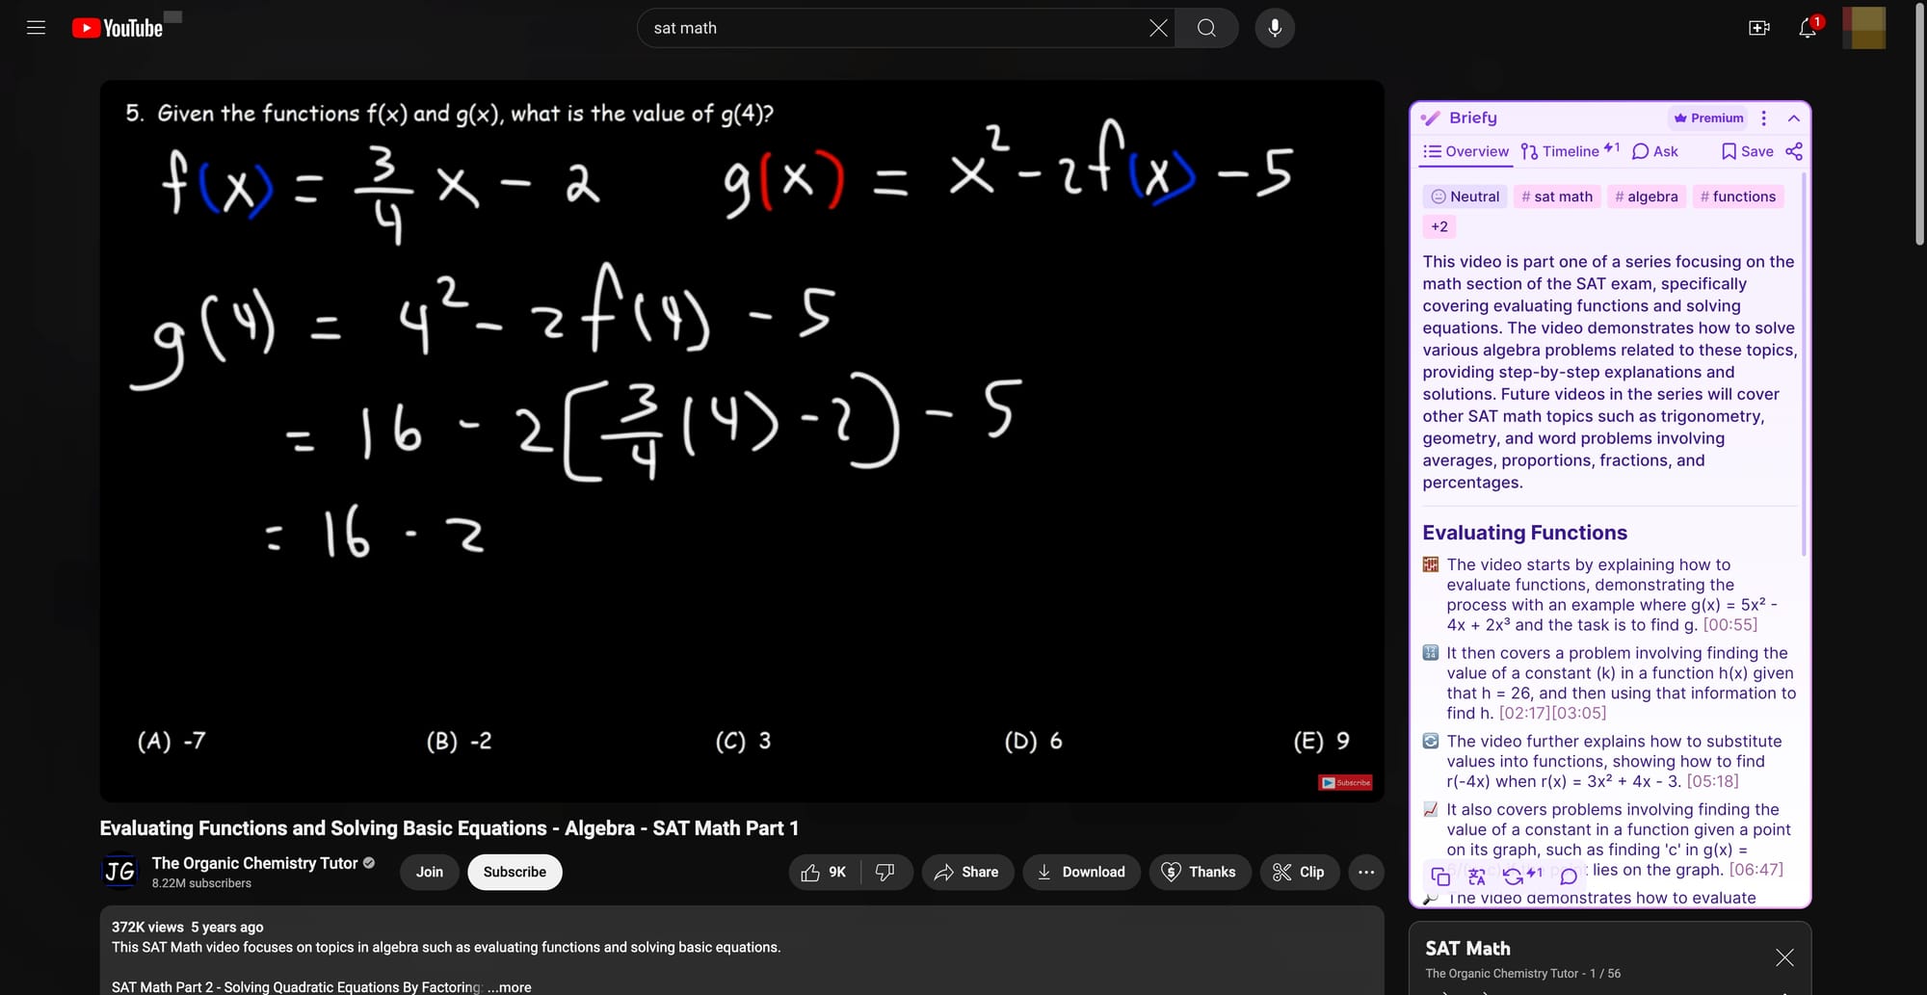1927x995 pixels.
Task: Open the Ask tab in Briefy
Action: 1655,151
